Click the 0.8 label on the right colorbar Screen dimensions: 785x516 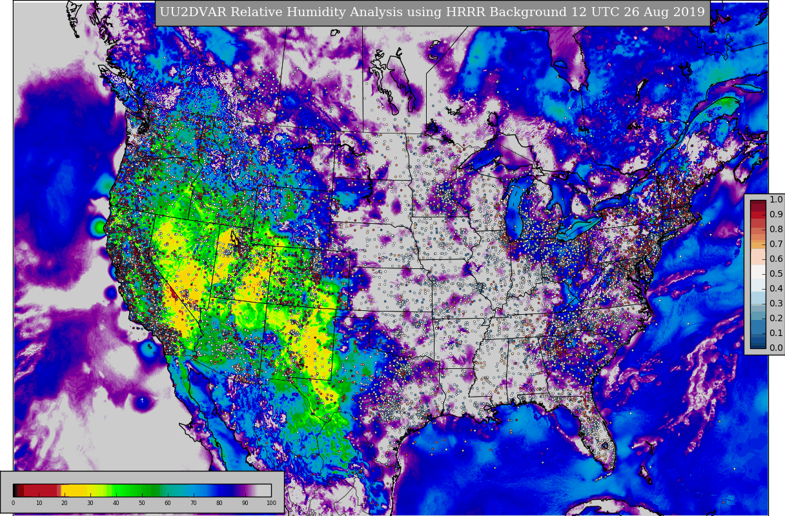(776, 230)
